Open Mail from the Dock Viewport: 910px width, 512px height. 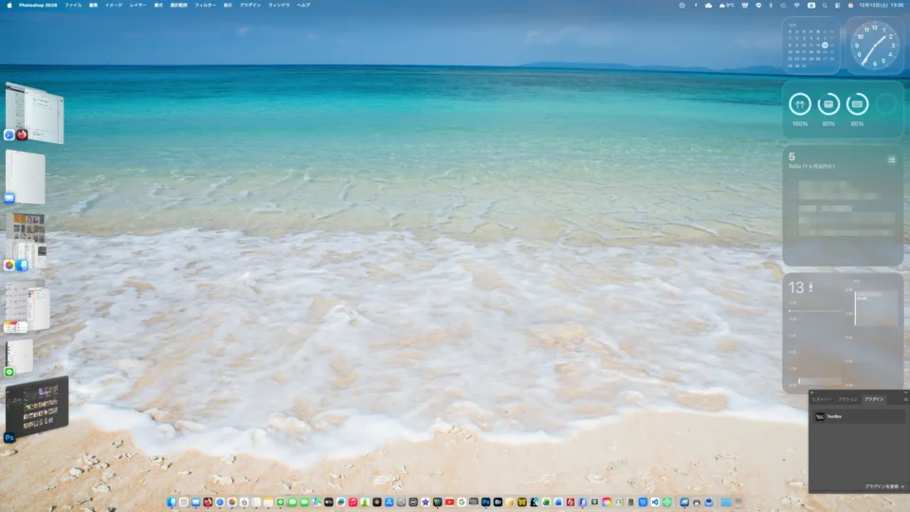point(195,503)
